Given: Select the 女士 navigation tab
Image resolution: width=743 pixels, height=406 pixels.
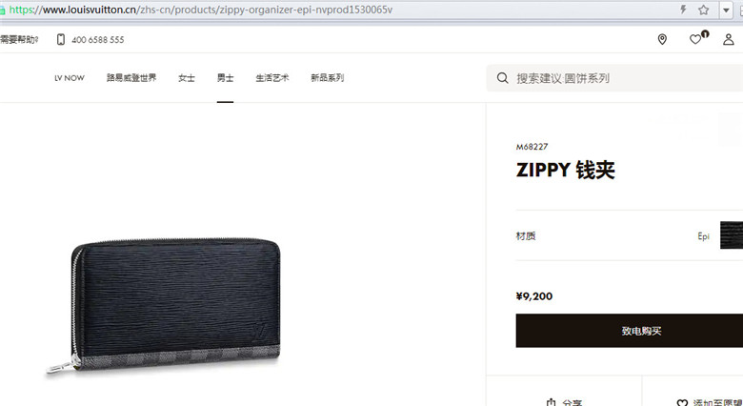Looking at the screenshot, I should [x=187, y=78].
